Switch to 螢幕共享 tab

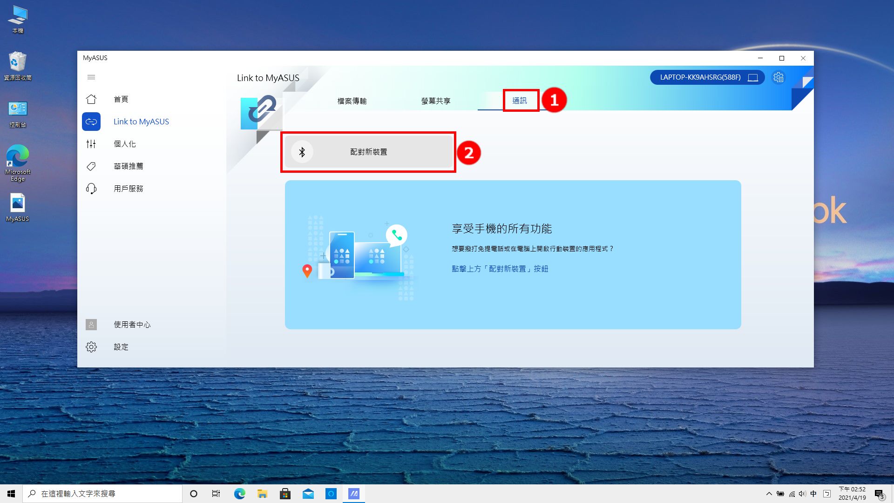pos(436,101)
